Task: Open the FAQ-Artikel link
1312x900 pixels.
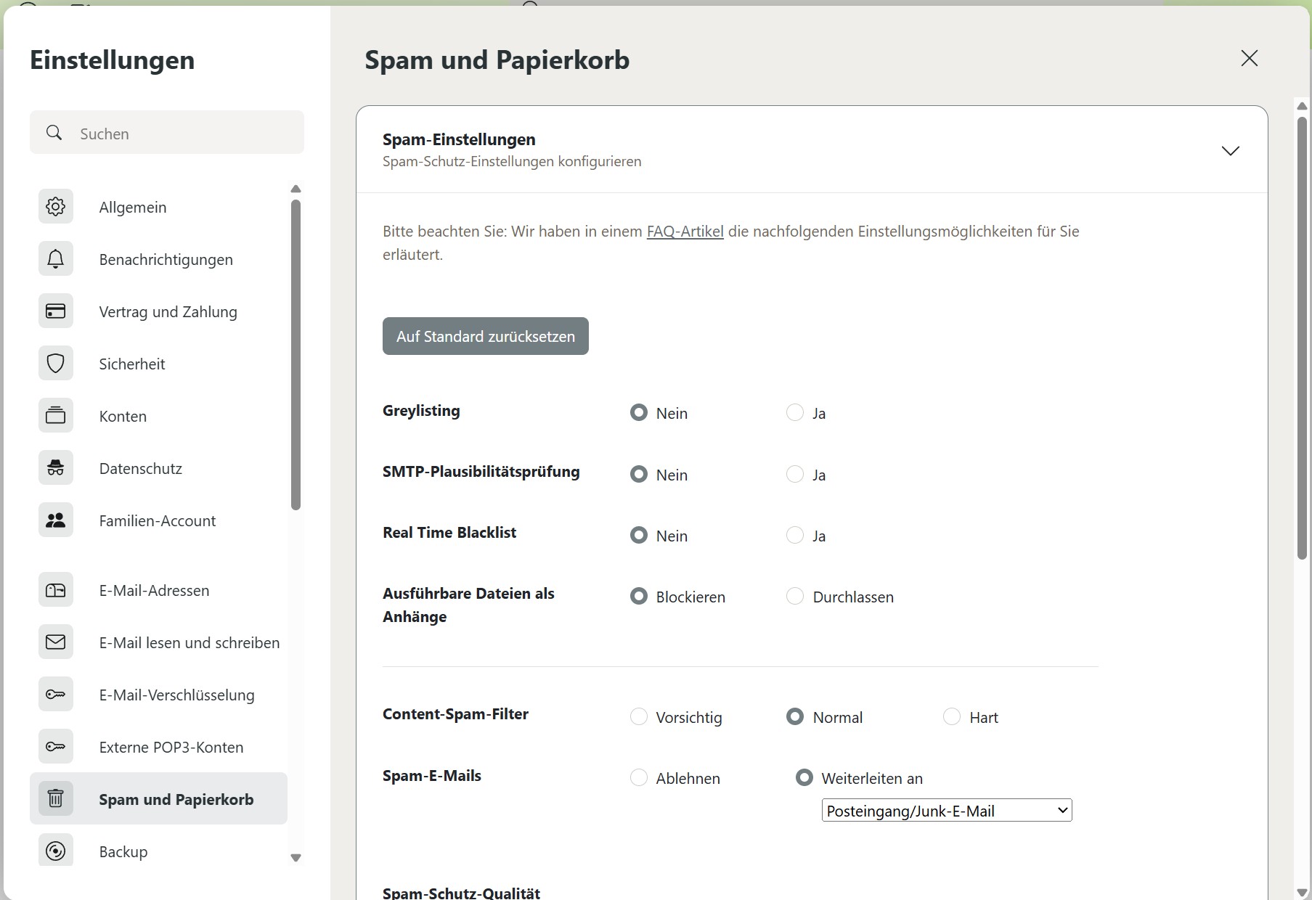Action: (x=685, y=232)
